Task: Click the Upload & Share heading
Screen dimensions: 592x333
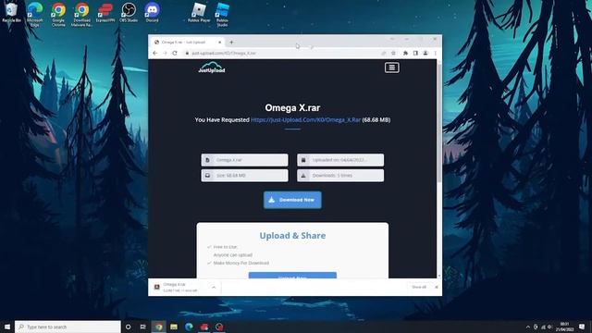Action: [x=292, y=236]
